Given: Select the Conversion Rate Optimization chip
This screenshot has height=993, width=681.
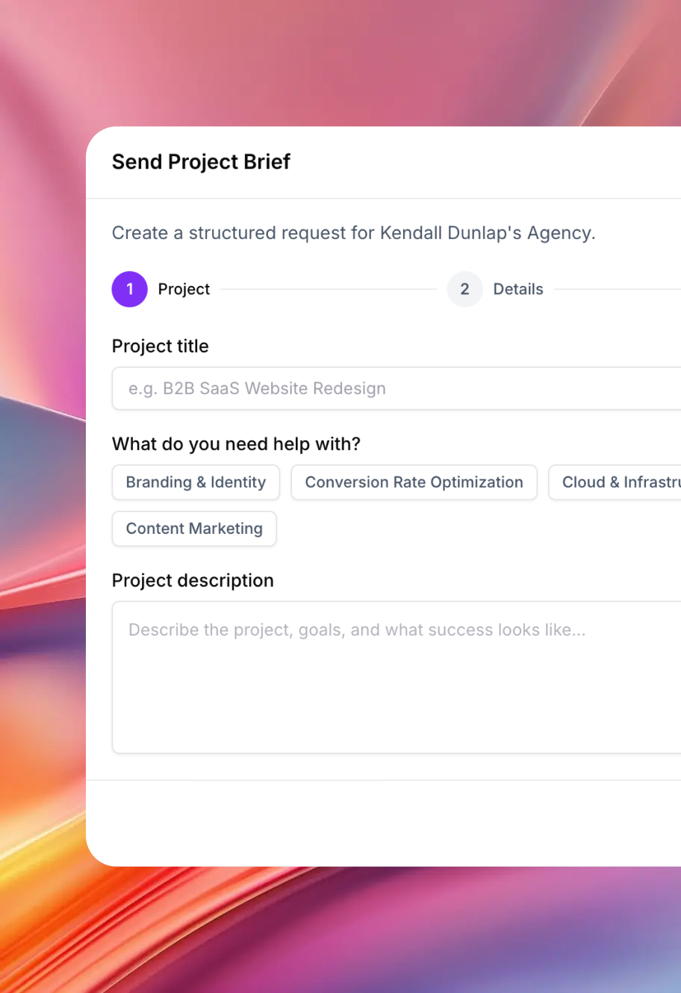Looking at the screenshot, I should tap(414, 482).
